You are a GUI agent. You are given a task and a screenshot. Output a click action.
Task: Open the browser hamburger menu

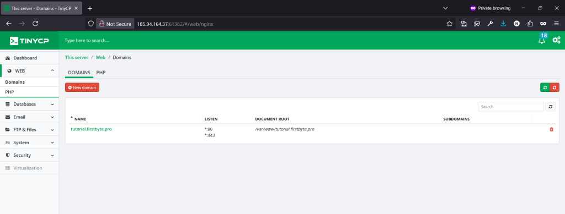tap(556, 24)
